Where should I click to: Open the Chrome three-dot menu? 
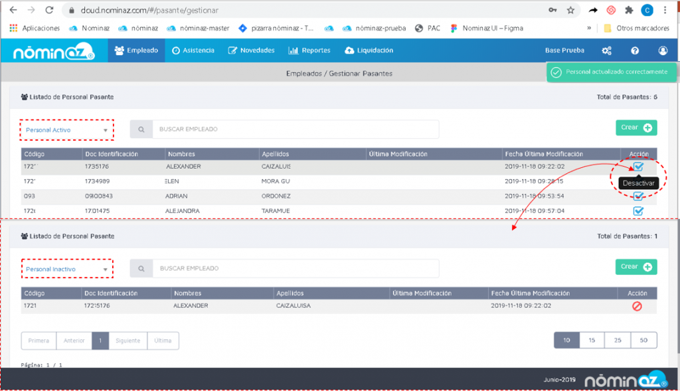tap(665, 10)
